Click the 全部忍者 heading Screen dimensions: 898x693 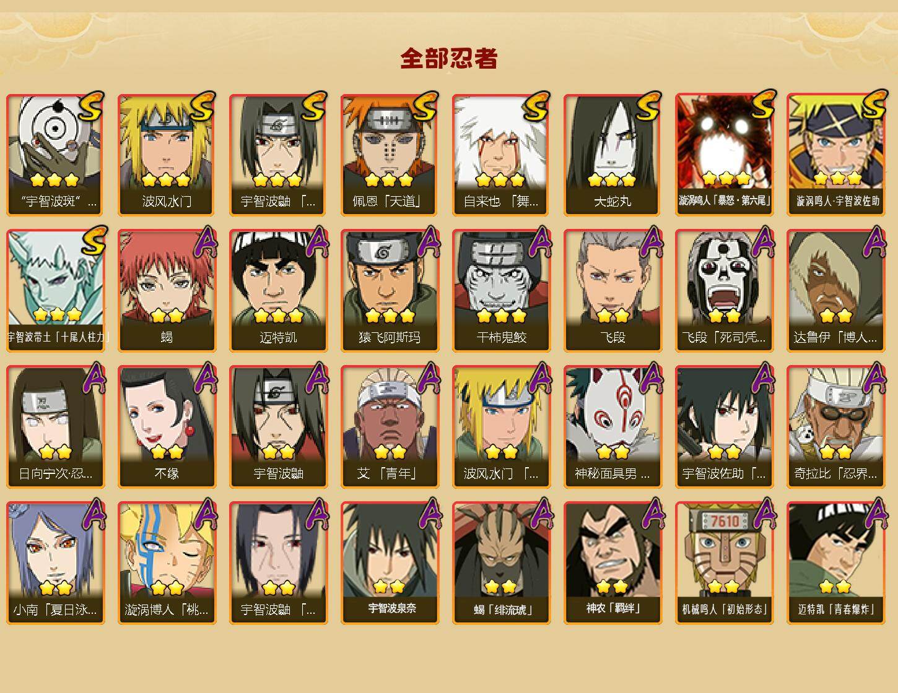pyautogui.click(x=449, y=58)
